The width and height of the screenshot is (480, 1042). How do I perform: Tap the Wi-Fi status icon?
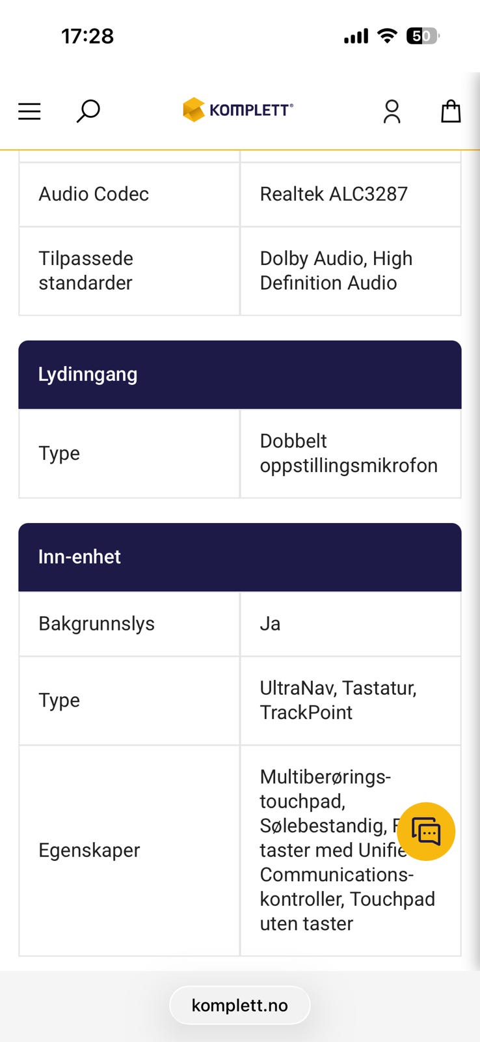(388, 36)
